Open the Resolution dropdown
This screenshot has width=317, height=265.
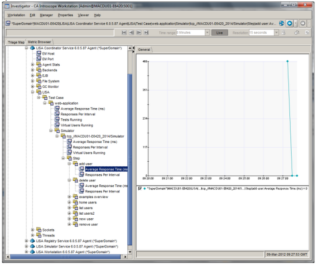pos(276,33)
